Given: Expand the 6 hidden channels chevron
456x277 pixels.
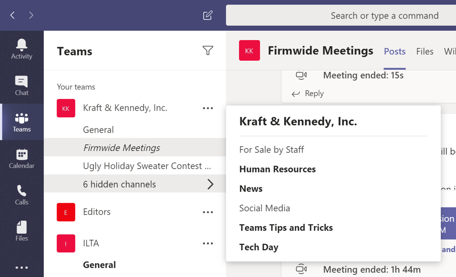Looking at the screenshot, I should tap(210, 185).
